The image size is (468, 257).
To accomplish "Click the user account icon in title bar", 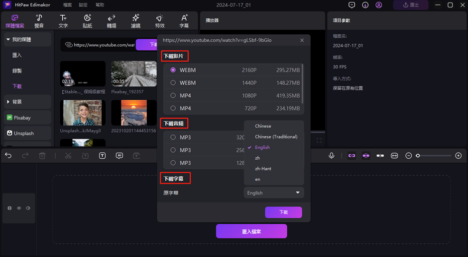I will pyautogui.click(x=379, y=5).
